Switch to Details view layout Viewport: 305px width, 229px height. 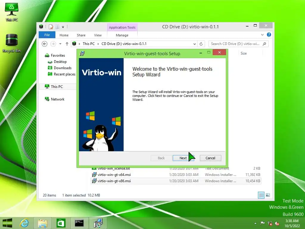[261, 195]
